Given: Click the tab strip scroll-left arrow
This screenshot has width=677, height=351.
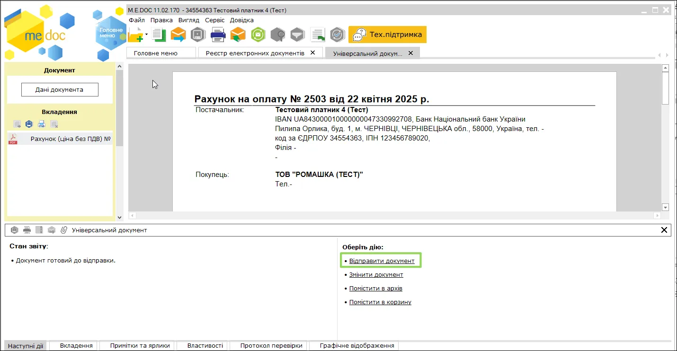Looking at the screenshot, I should coord(659,55).
